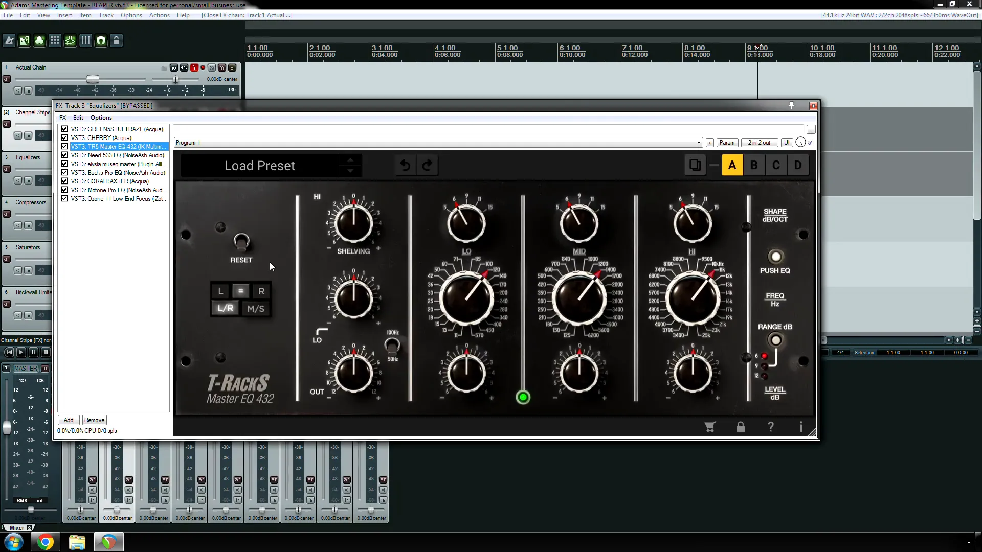This screenshot has height=552, width=982.
Task: Click the Add FX button
Action: pyautogui.click(x=69, y=420)
